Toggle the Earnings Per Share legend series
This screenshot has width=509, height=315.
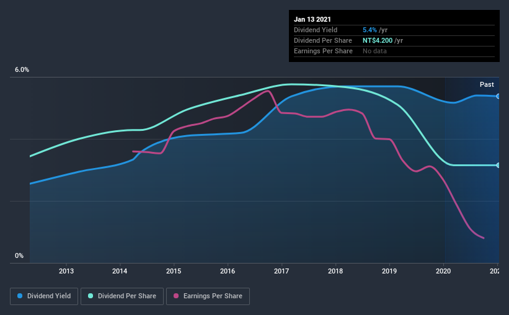click(208, 296)
